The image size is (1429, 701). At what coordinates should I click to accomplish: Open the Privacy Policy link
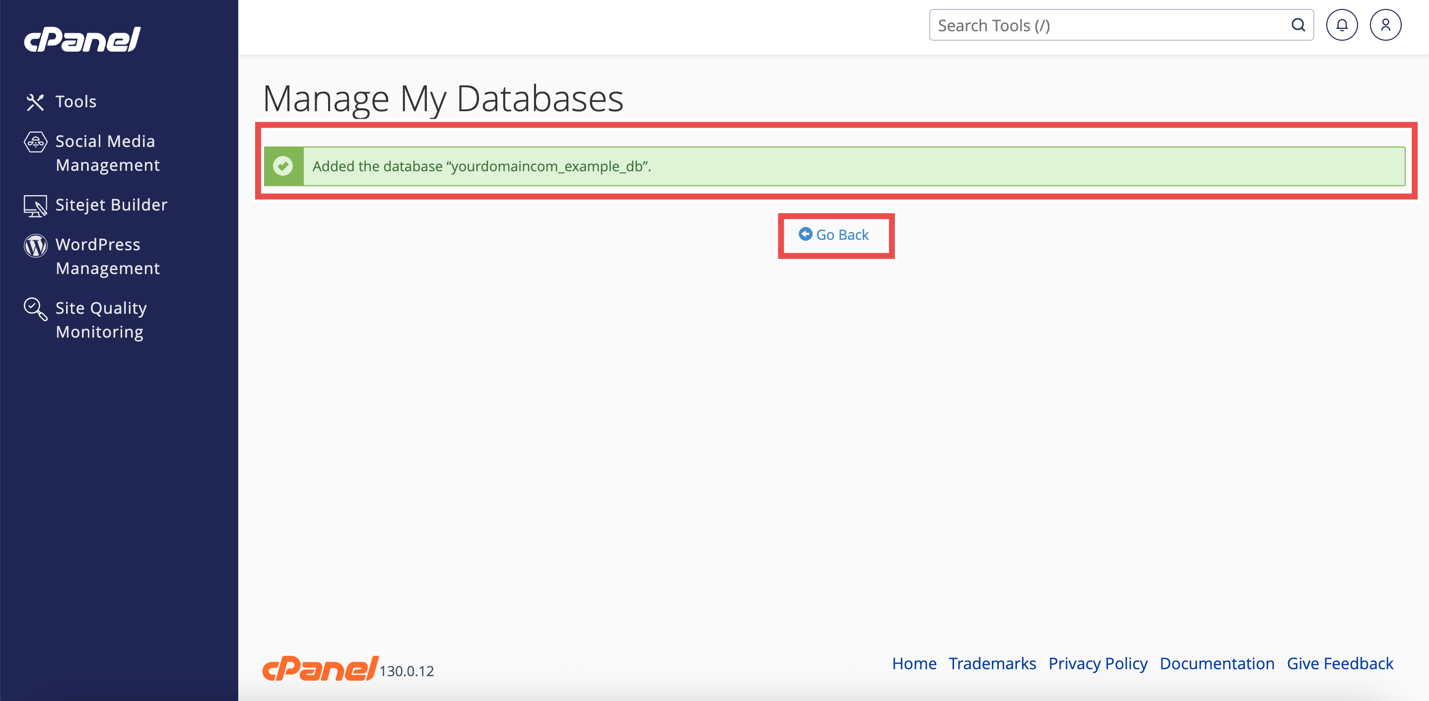click(1098, 663)
